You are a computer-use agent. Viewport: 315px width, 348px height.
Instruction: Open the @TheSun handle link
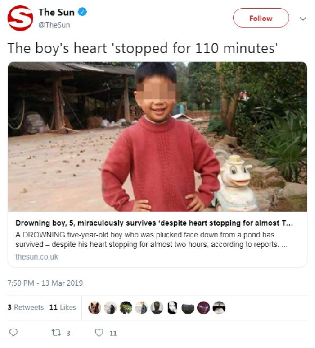coord(54,25)
